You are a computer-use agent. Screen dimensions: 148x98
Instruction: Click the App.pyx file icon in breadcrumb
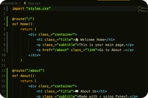click(25, 3)
